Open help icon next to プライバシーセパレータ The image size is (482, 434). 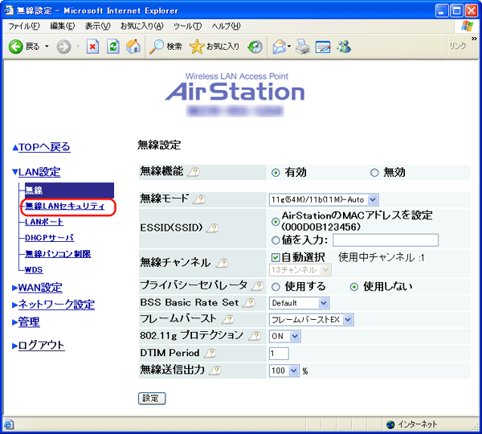pyautogui.click(x=257, y=286)
